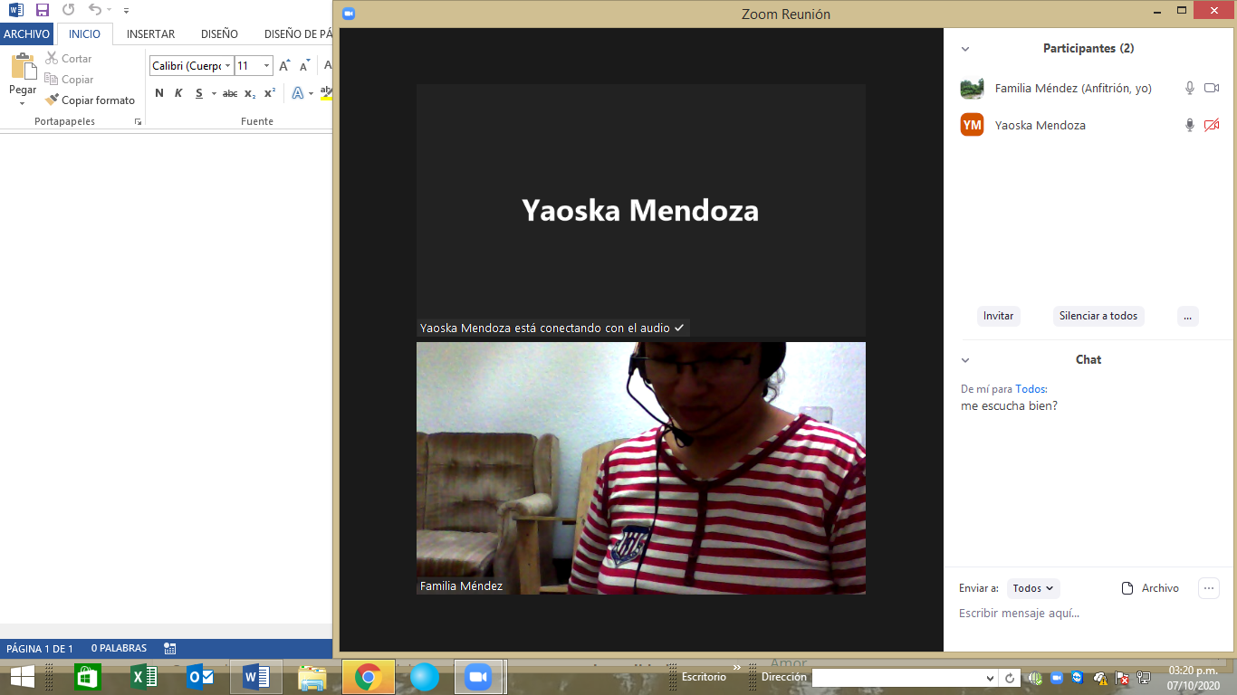Open the ARCHIVO menu
This screenshot has width=1237, height=695.
click(27, 34)
